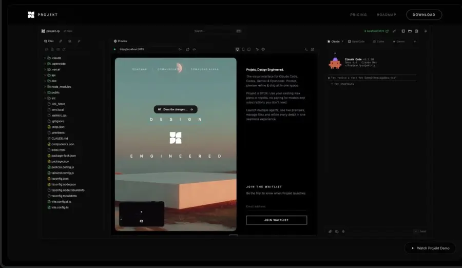Viewport: 462px width, 268px height.
Task: Click the new file icon in explorer
Action: click(x=52, y=49)
